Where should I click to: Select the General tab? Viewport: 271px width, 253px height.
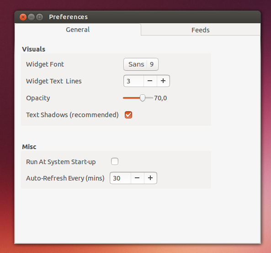click(x=78, y=30)
